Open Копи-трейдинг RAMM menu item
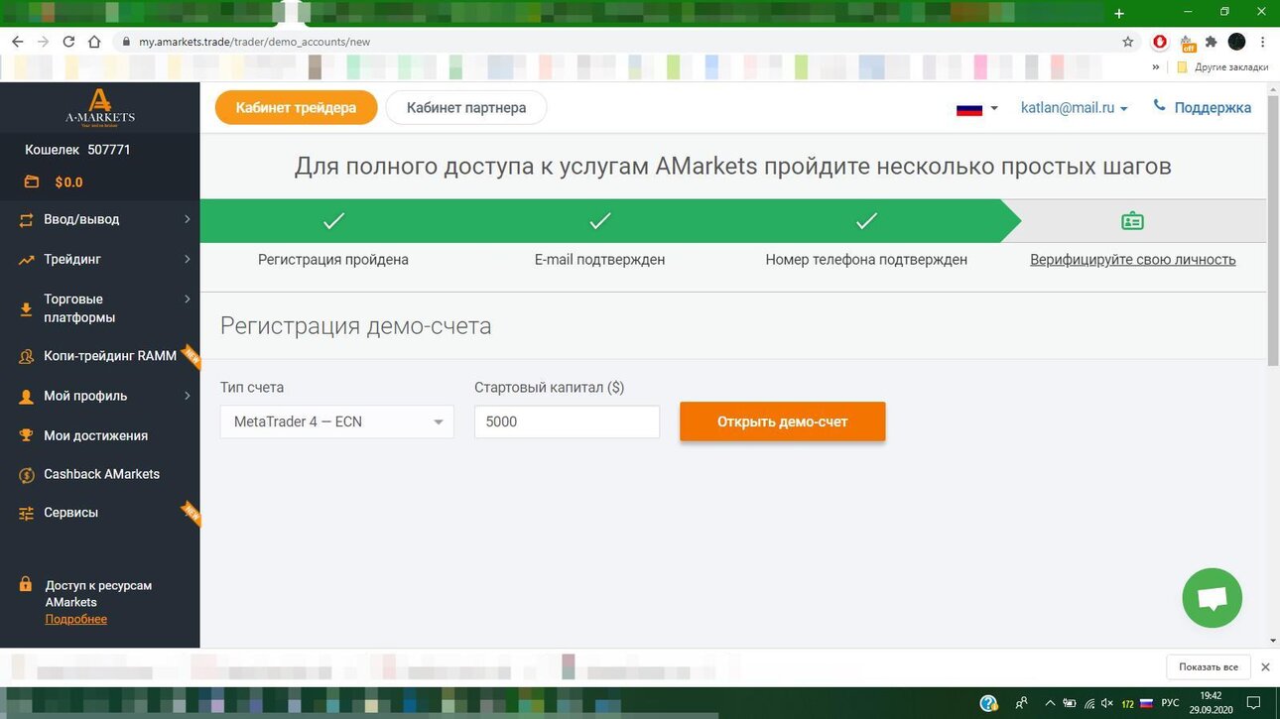This screenshot has height=719, width=1280. pos(110,356)
